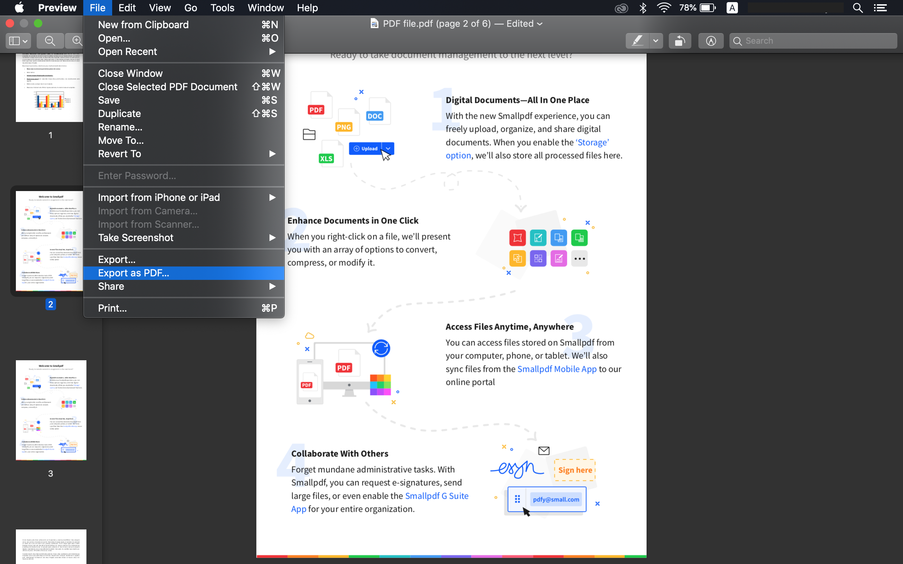
Task: Open the Go menu
Action: 191,7
